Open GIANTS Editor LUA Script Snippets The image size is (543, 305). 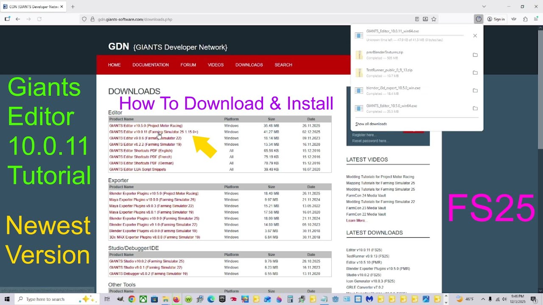pyautogui.click(x=137, y=169)
